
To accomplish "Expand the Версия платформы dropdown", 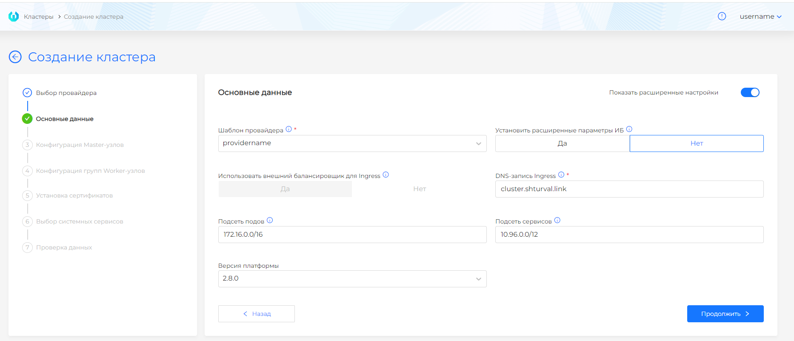I will (x=352, y=279).
